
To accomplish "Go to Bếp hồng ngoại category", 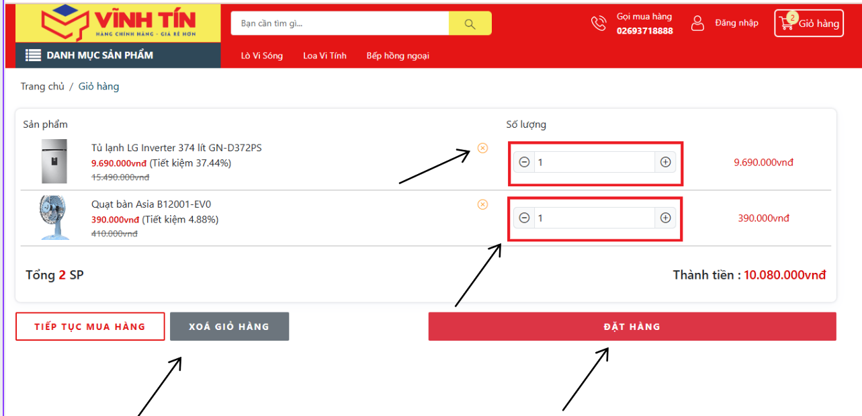I will point(398,56).
